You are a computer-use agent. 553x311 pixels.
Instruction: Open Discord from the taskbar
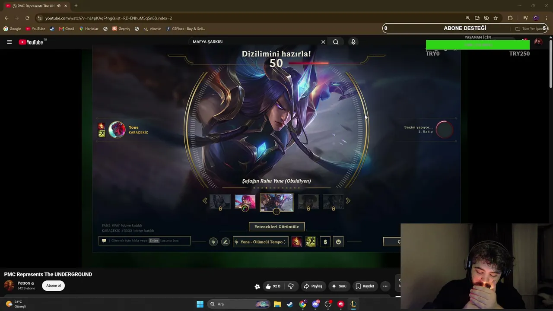(315, 304)
